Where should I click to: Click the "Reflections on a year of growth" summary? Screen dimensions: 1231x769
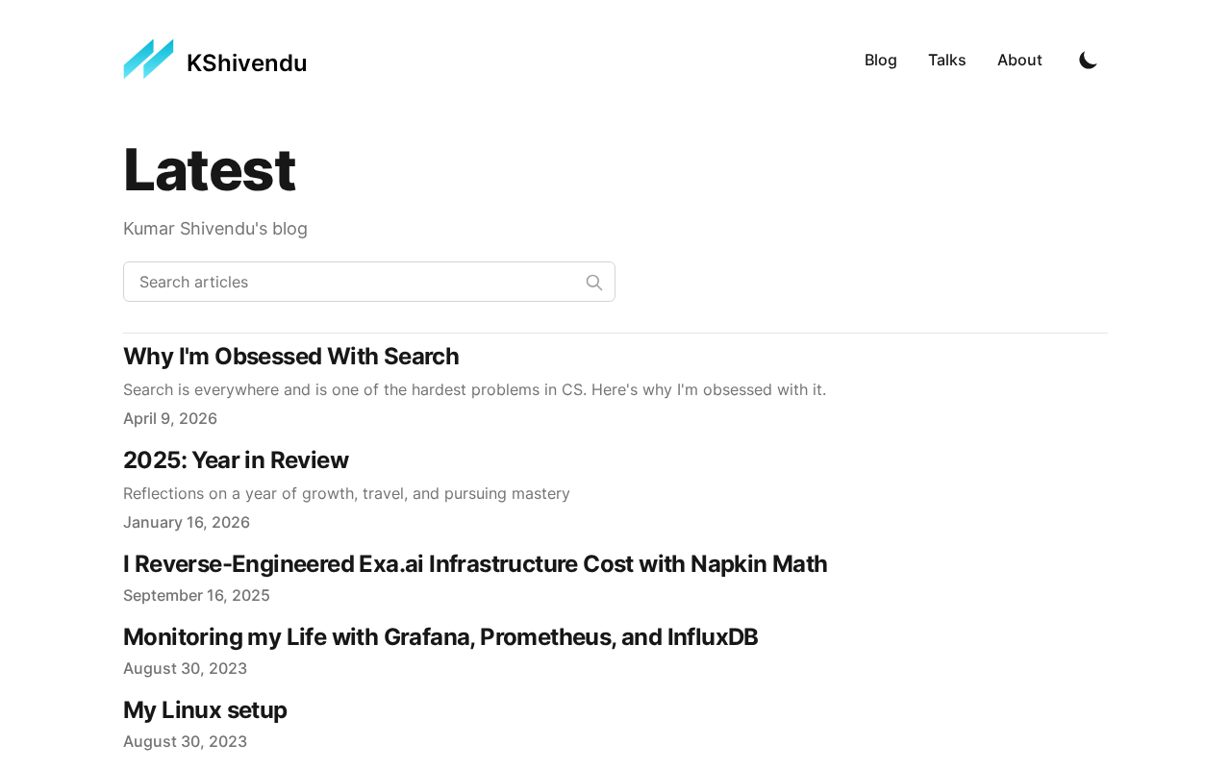pyautogui.click(x=346, y=494)
